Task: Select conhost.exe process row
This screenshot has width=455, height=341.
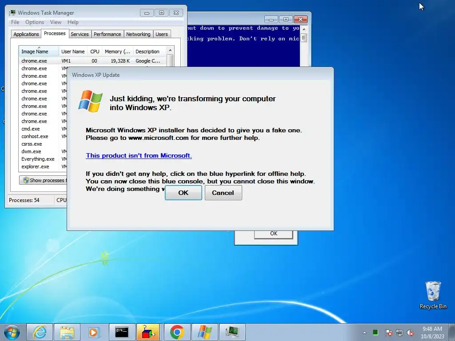Action: click(x=43, y=136)
